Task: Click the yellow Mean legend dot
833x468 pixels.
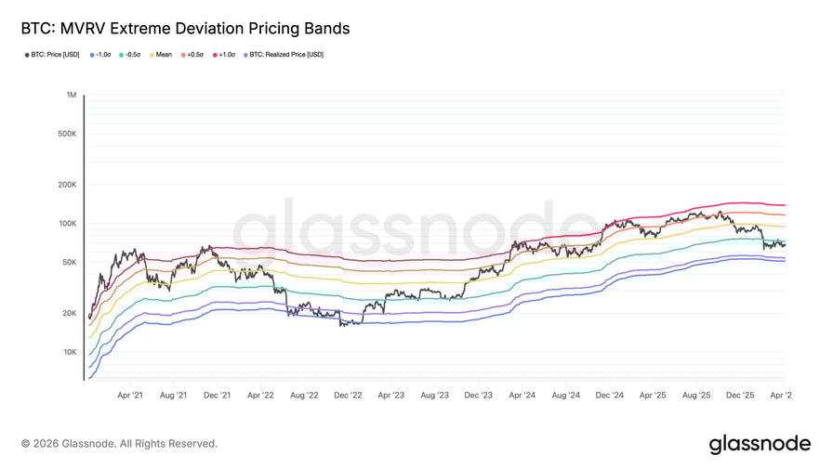Action: click(x=152, y=55)
